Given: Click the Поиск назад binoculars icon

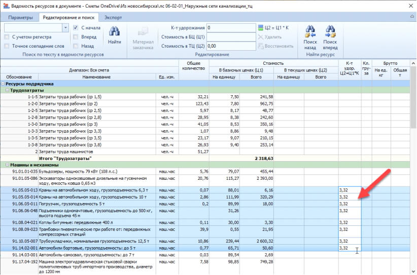Looking at the screenshot, I should coord(310,31).
